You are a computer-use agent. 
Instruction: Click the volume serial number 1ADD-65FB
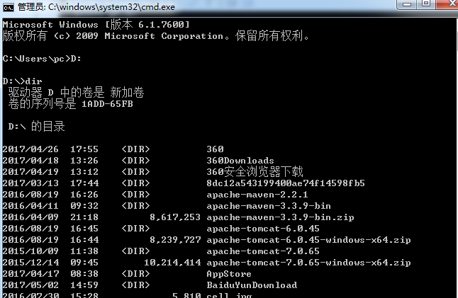tap(107, 104)
